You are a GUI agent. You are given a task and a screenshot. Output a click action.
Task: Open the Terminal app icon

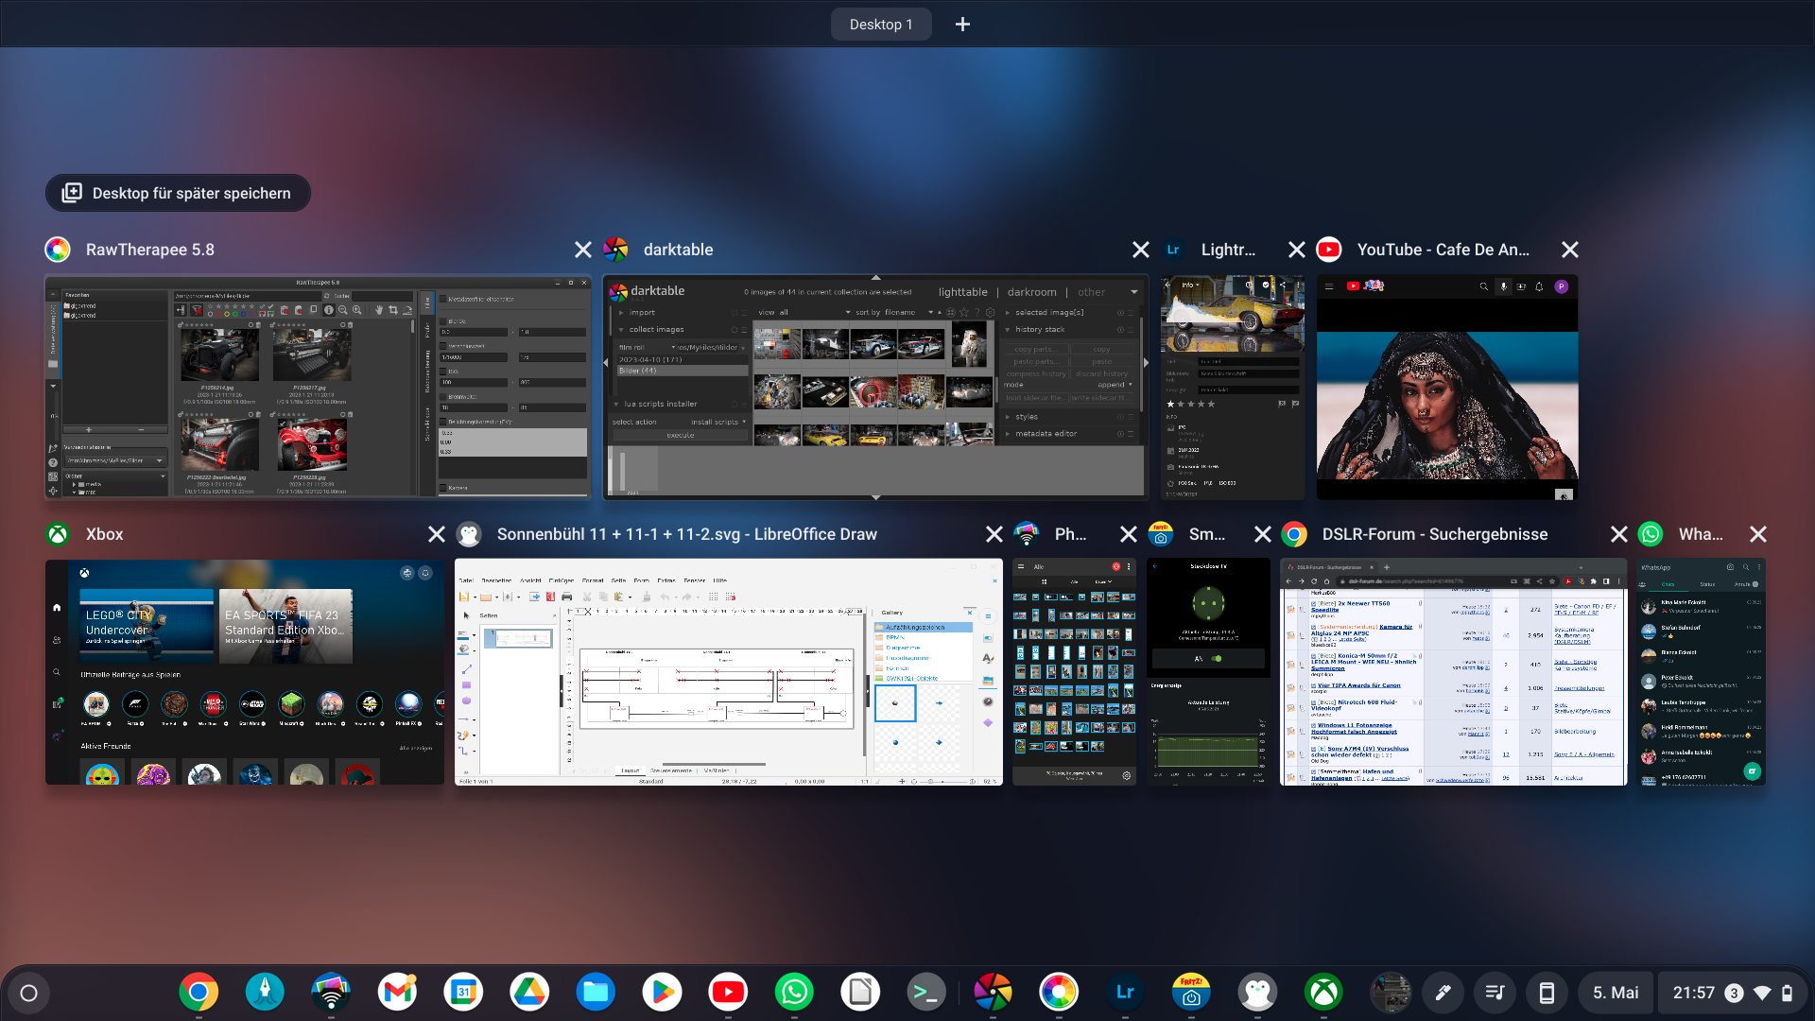tap(926, 993)
